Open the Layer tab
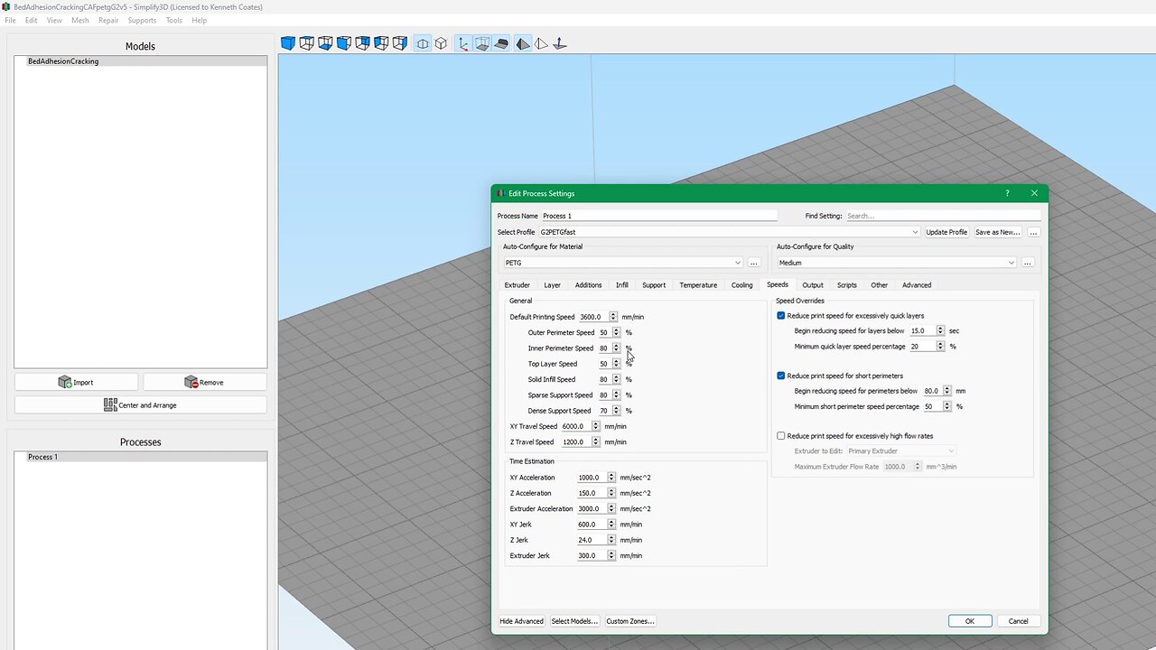This screenshot has height=650, width=1156. (553, 285)
